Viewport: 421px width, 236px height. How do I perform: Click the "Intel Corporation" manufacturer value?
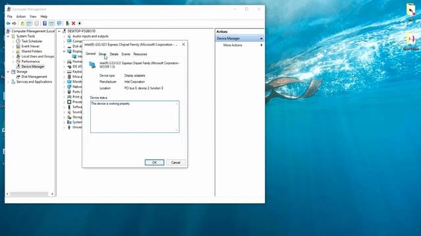coord(134,81)
